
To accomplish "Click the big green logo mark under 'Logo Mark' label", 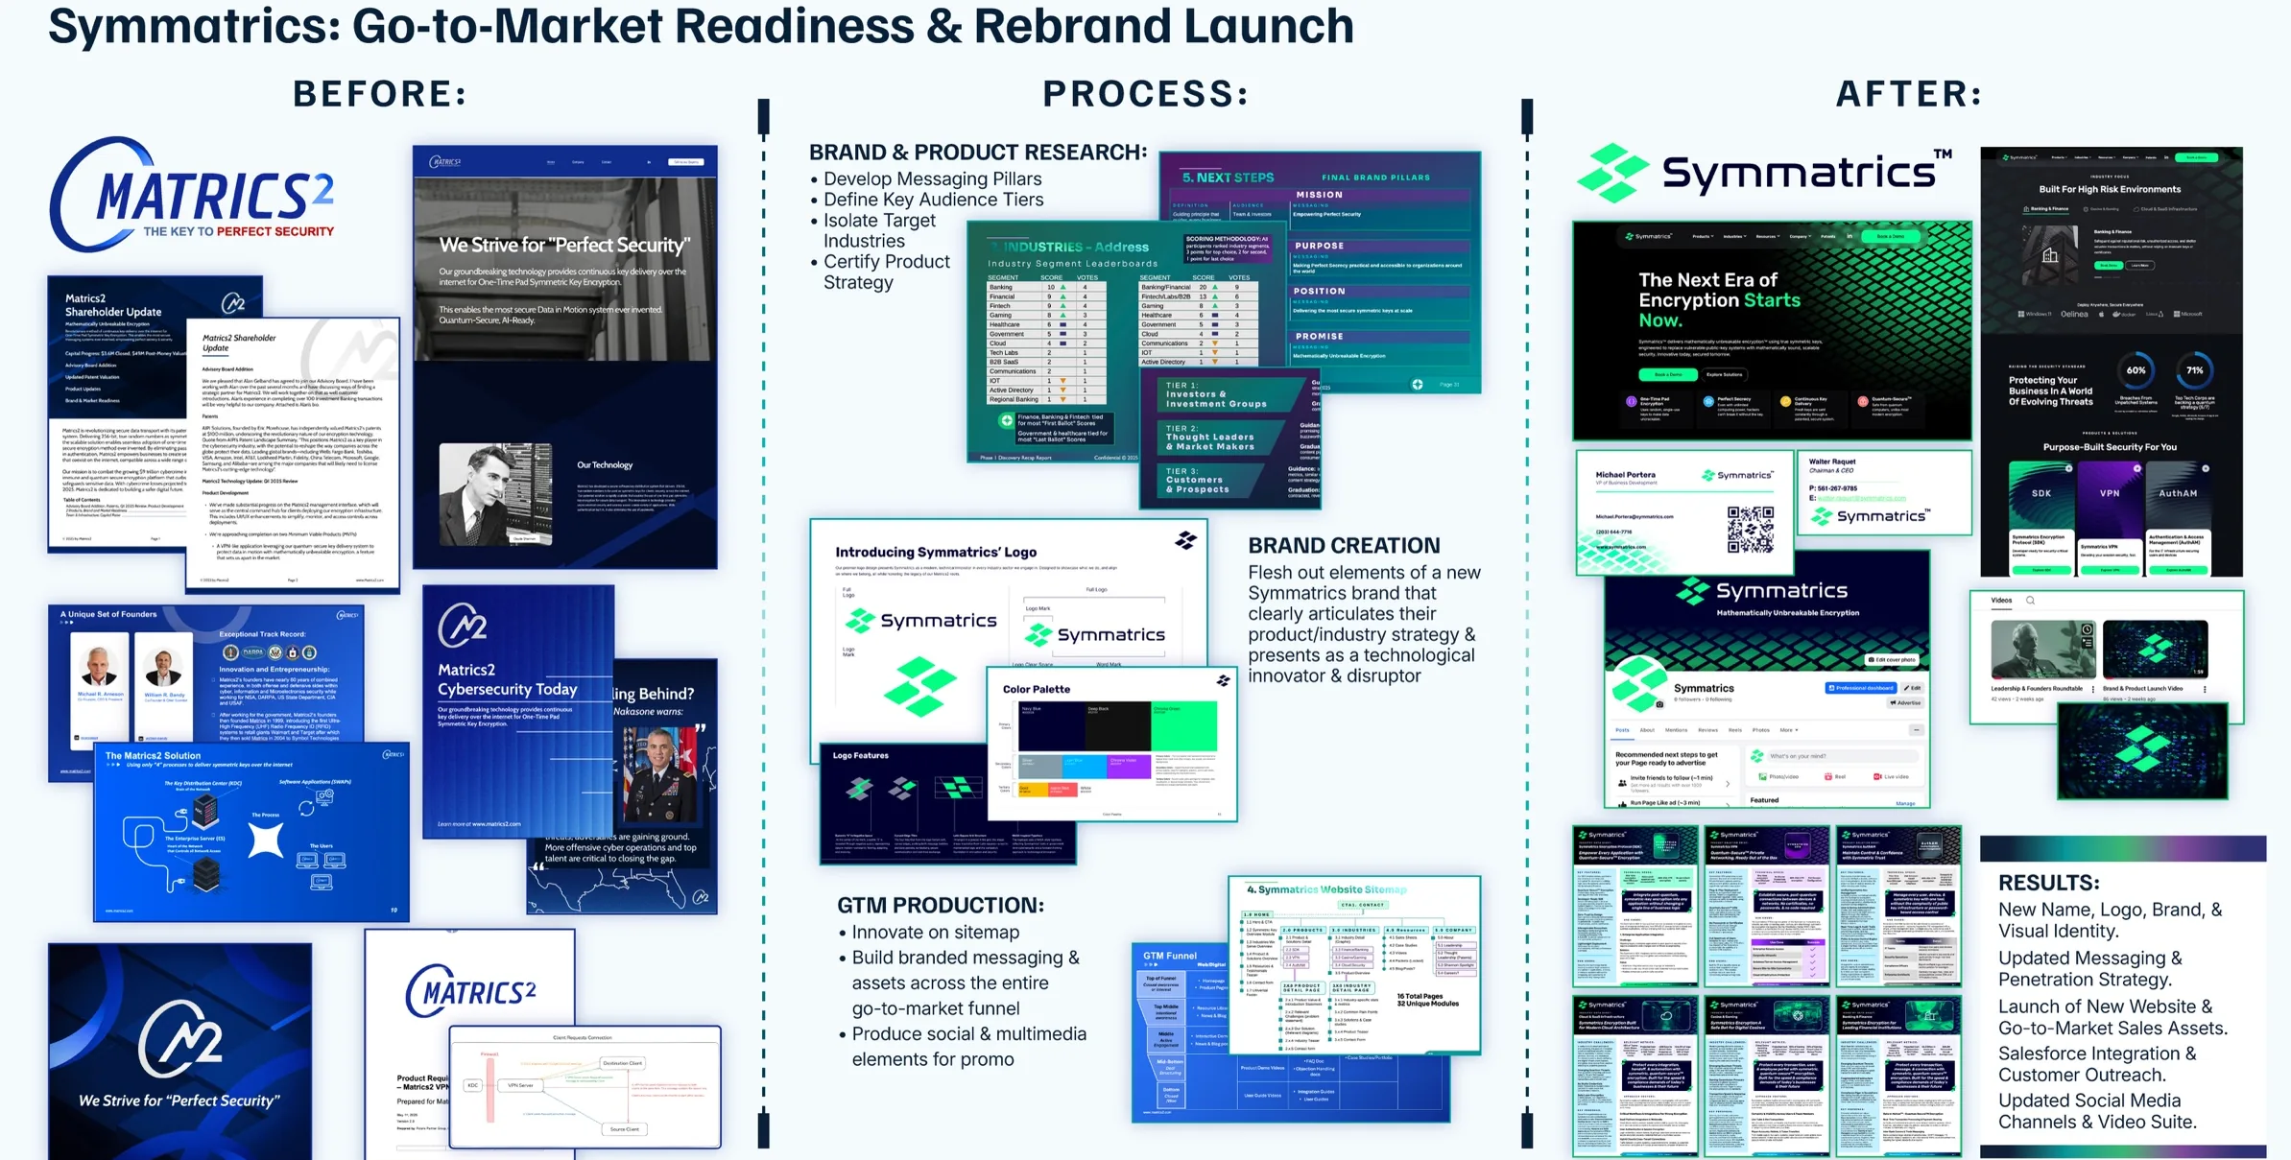I will click(919, 686).
